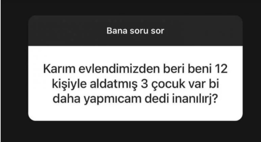Viewport: 261px width, 142px height.
Task: Click the word "Bana" in header
Action: (117, 31)
